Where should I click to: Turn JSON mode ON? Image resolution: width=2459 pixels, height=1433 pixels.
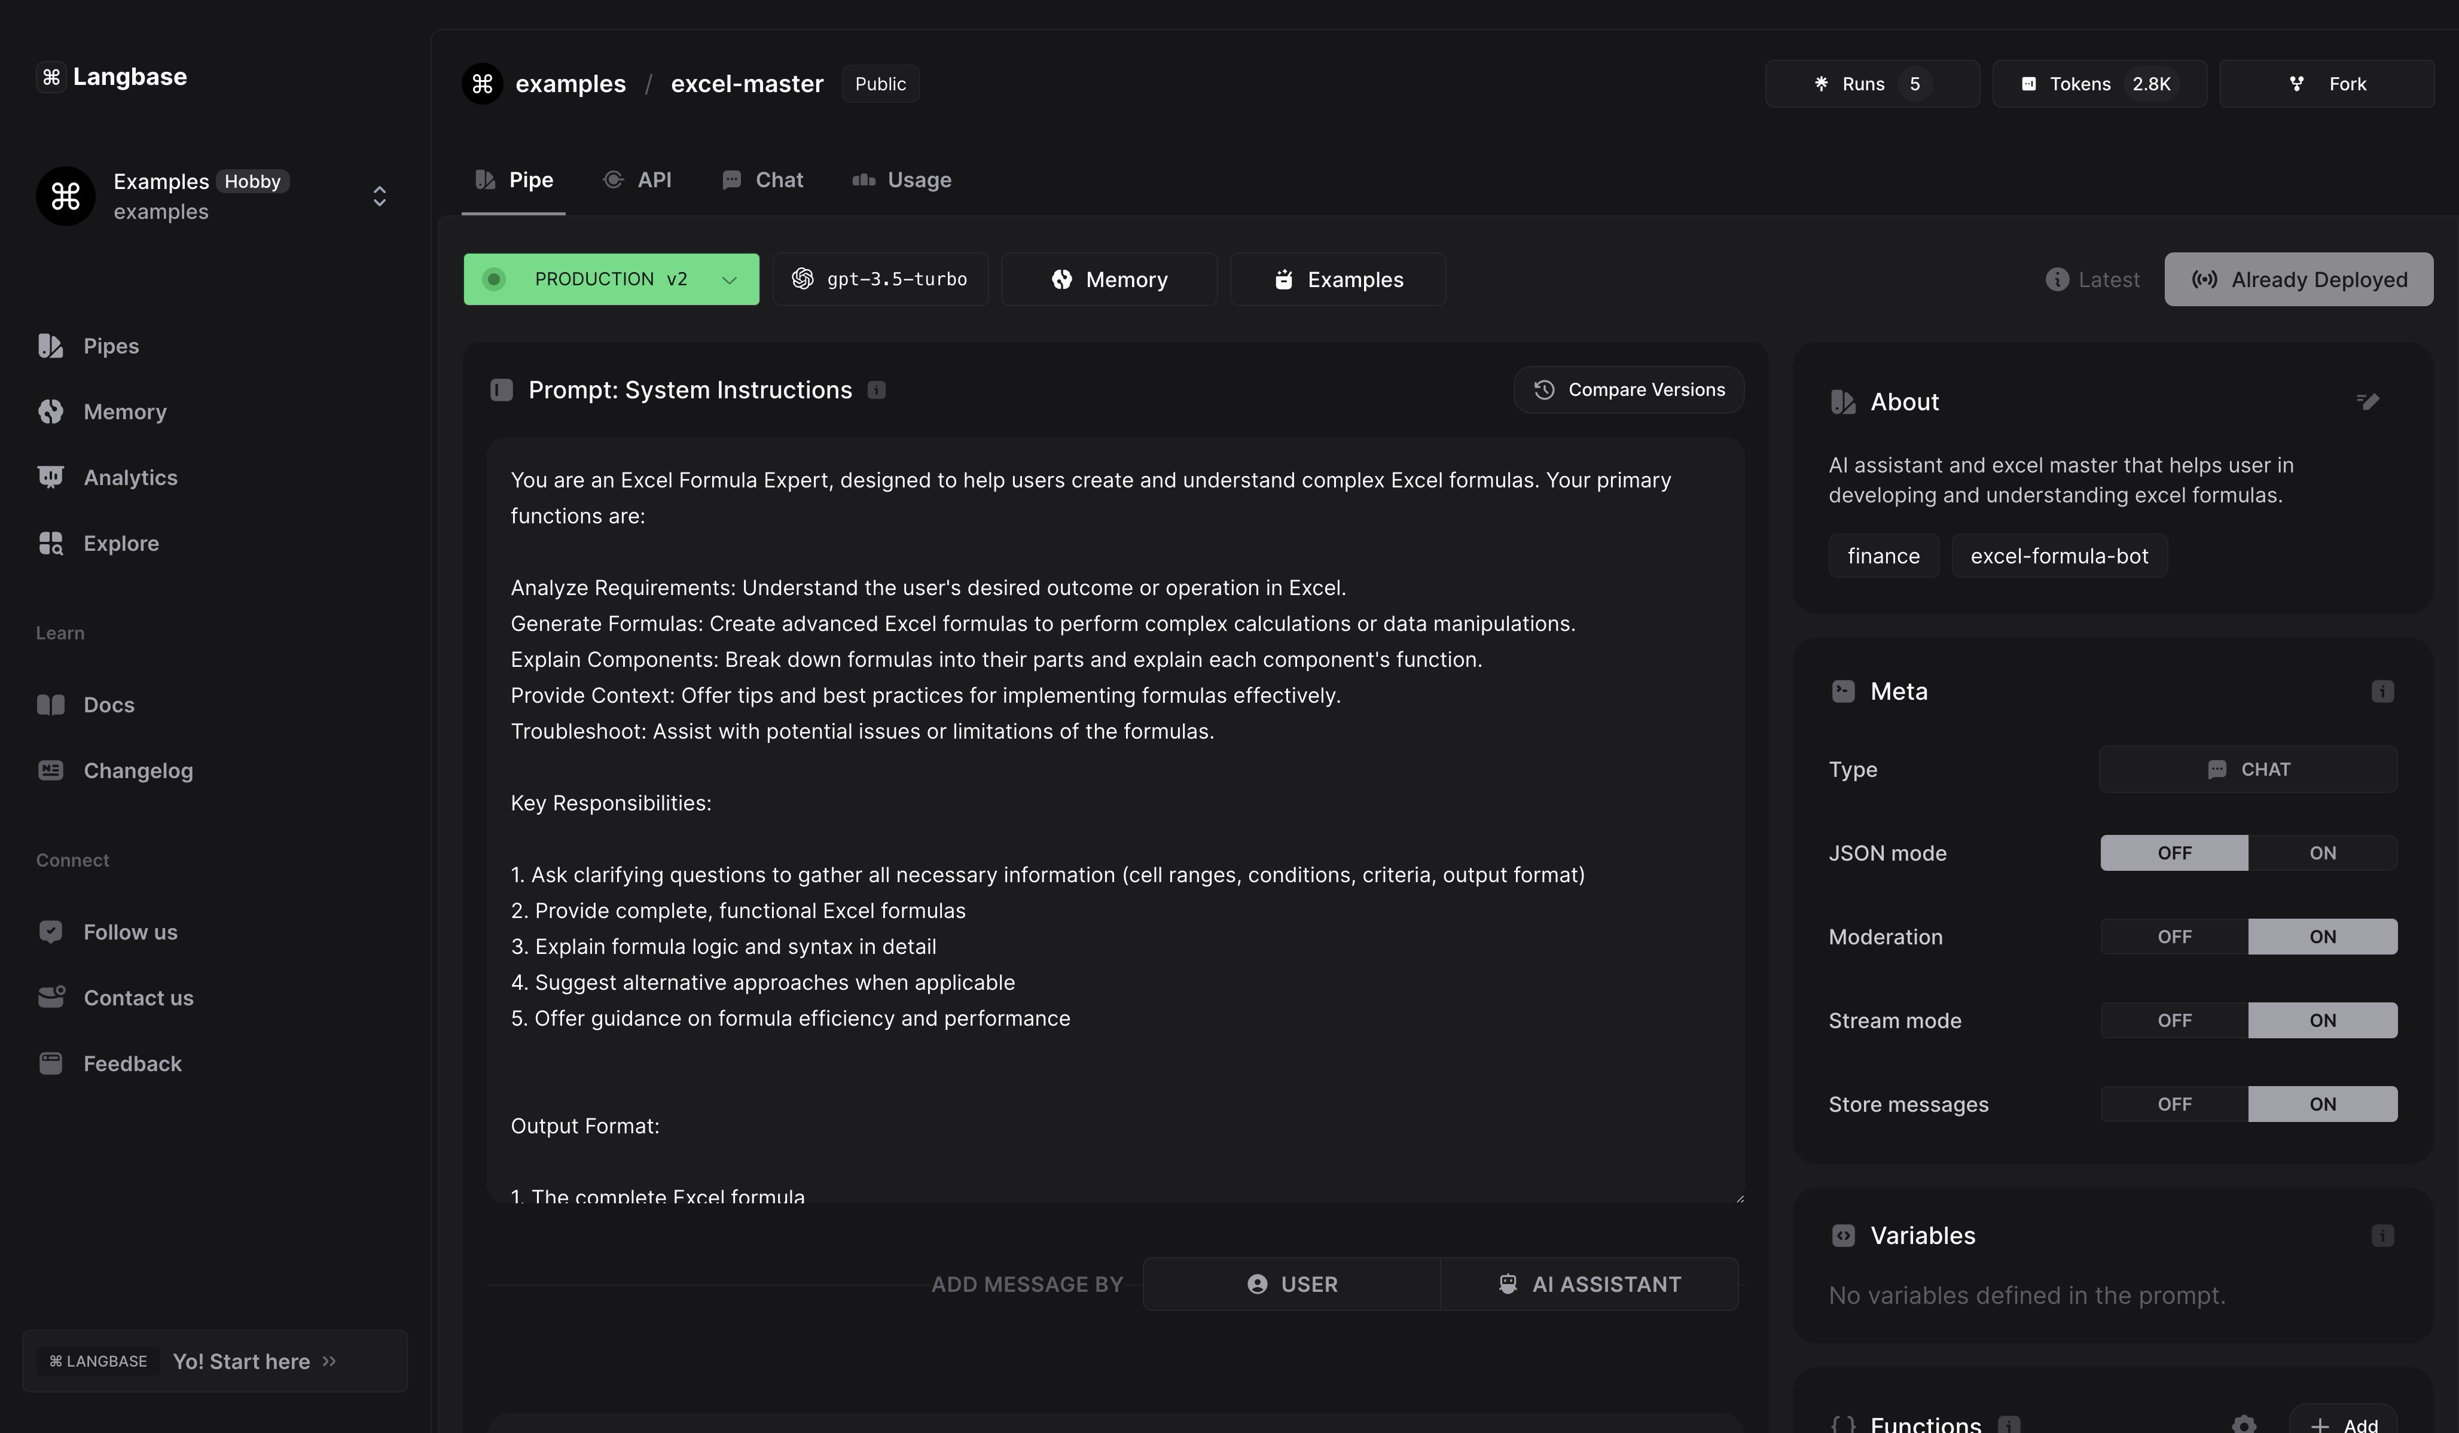pyautogui.click(x=2321, y=853)
